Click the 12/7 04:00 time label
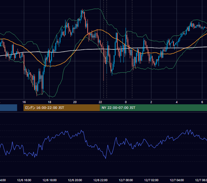Screen dimensions: 207x183 click(177, 180)
